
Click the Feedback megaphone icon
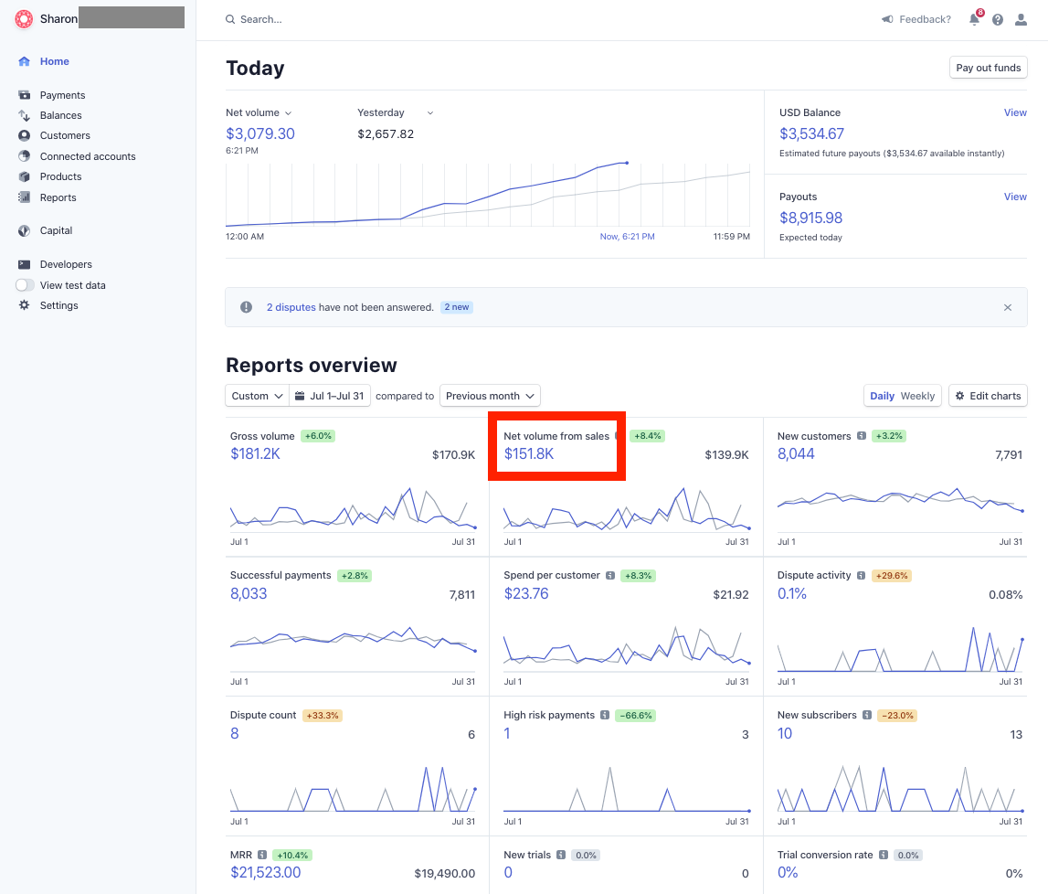tap(887, 19)
